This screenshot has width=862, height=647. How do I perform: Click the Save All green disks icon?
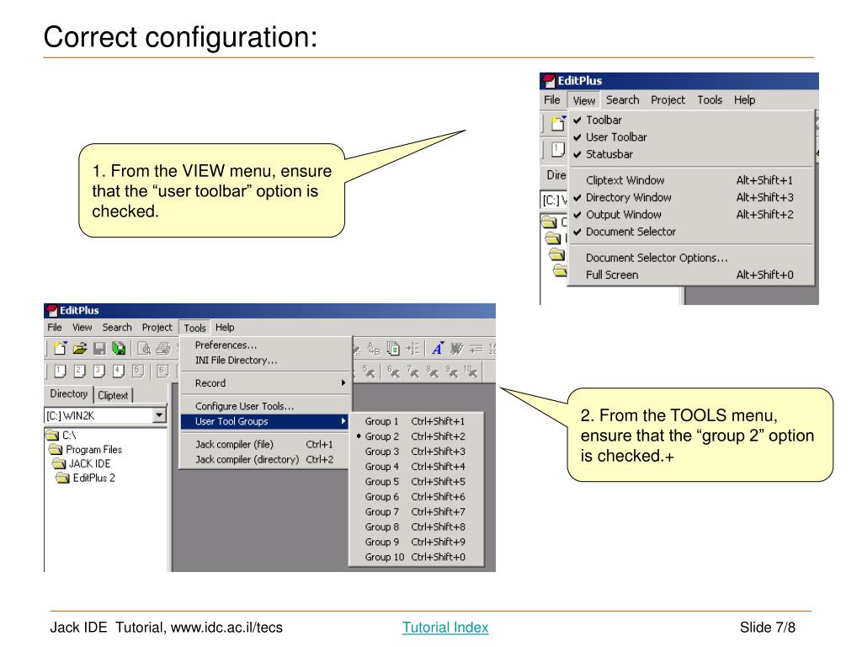coord(119,348)
